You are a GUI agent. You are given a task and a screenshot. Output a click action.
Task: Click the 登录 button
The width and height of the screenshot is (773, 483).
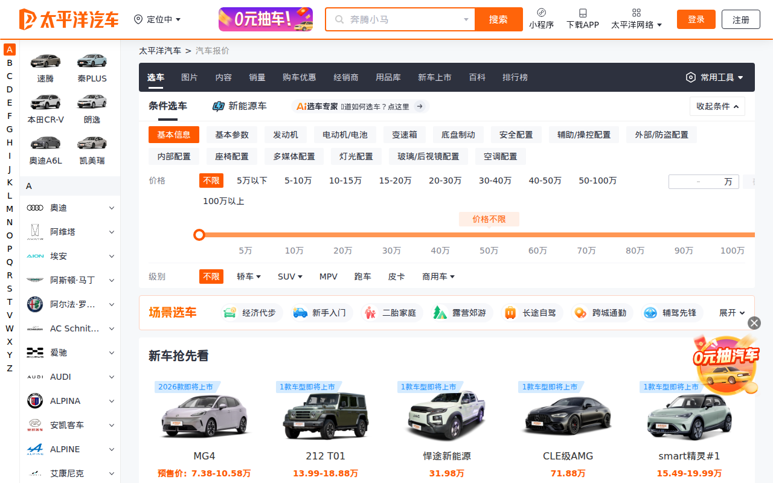(x=696, y=19)
